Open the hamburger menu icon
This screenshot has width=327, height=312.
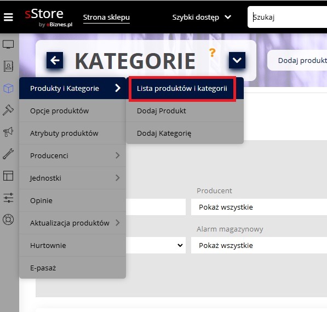tap(8, 17)
